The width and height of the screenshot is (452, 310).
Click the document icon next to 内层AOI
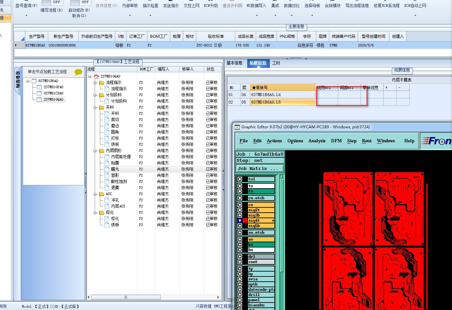107,206
